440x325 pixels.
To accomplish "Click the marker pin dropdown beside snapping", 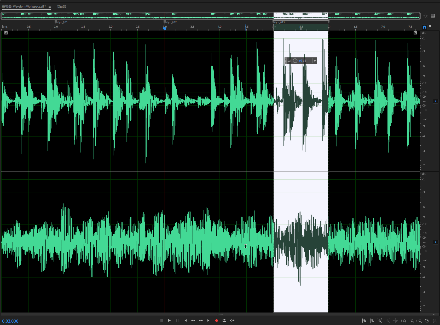I will point(430,27).
